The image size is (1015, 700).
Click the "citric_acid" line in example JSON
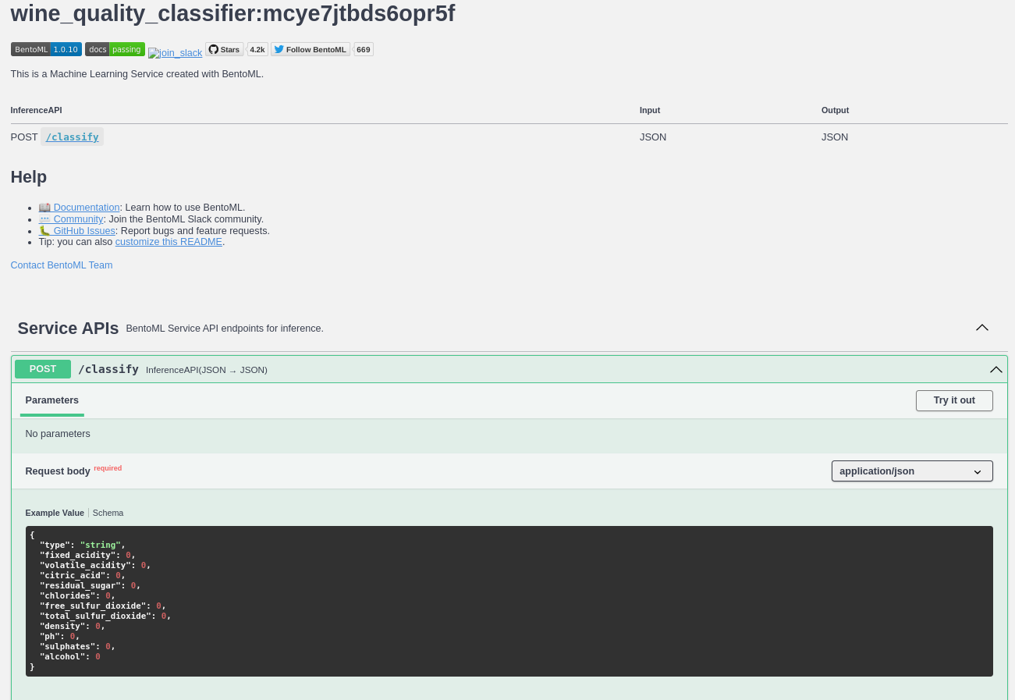click(x=83, y=575)
